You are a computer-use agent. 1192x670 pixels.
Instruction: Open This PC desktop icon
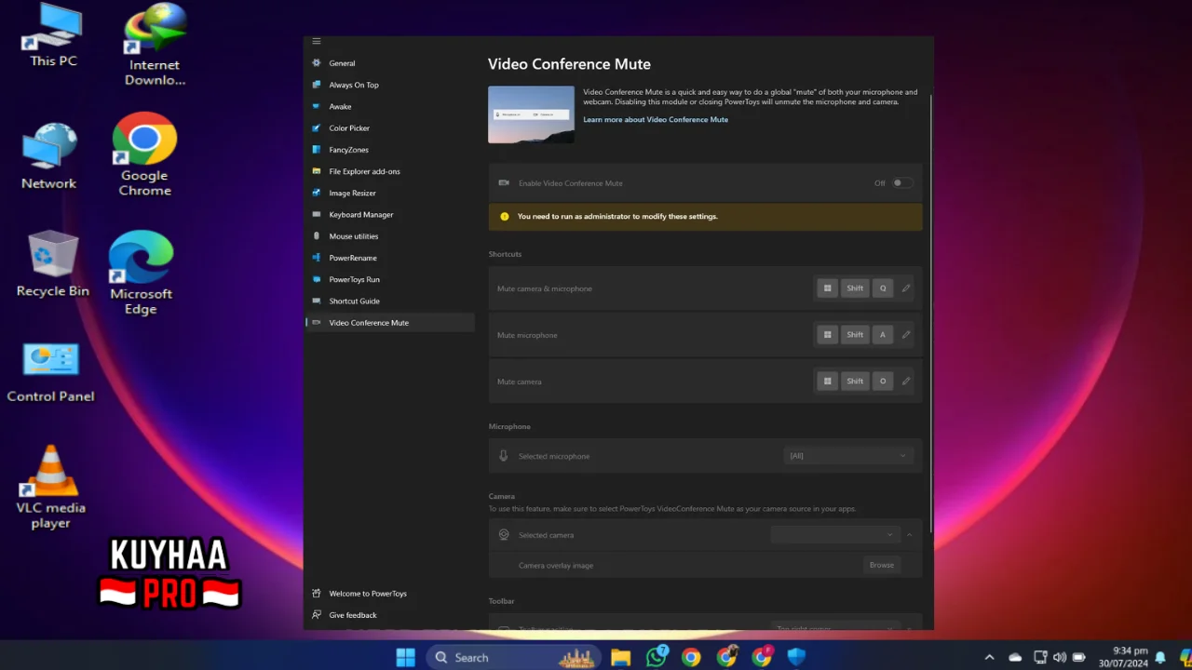pyautogui.click(x=53, y=37)
